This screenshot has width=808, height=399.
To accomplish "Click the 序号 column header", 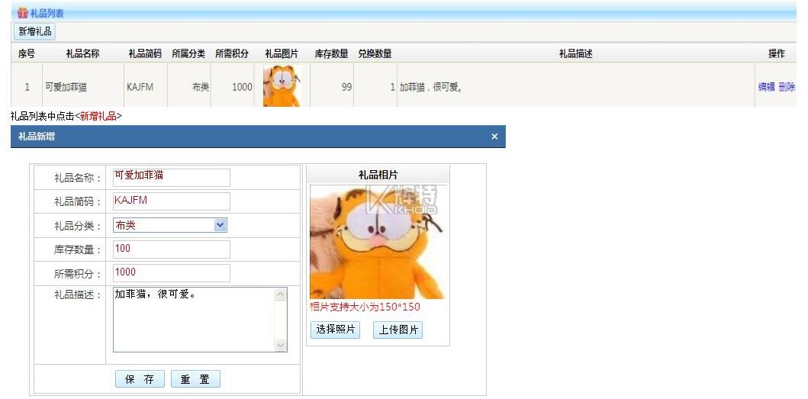I will click(26, 53).
